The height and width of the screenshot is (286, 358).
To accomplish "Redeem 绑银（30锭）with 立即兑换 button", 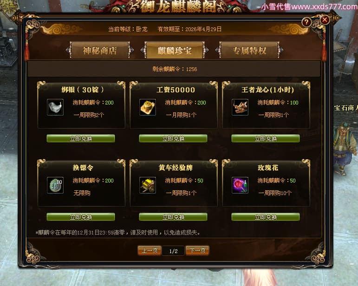I will 81,138.
